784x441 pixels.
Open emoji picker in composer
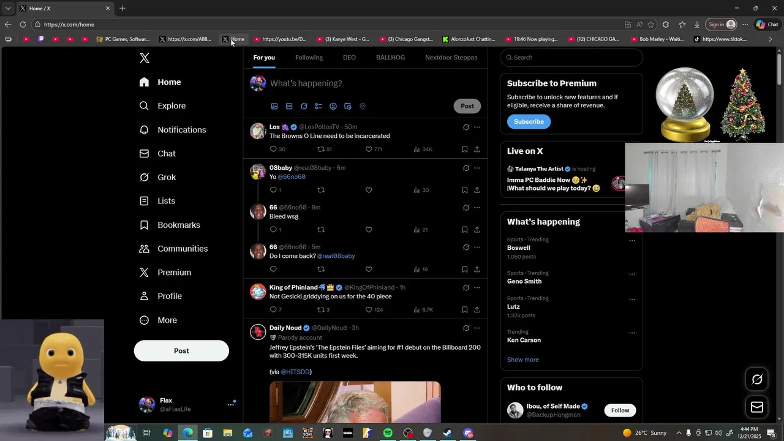pyautogui.click(x=333, y=106)
